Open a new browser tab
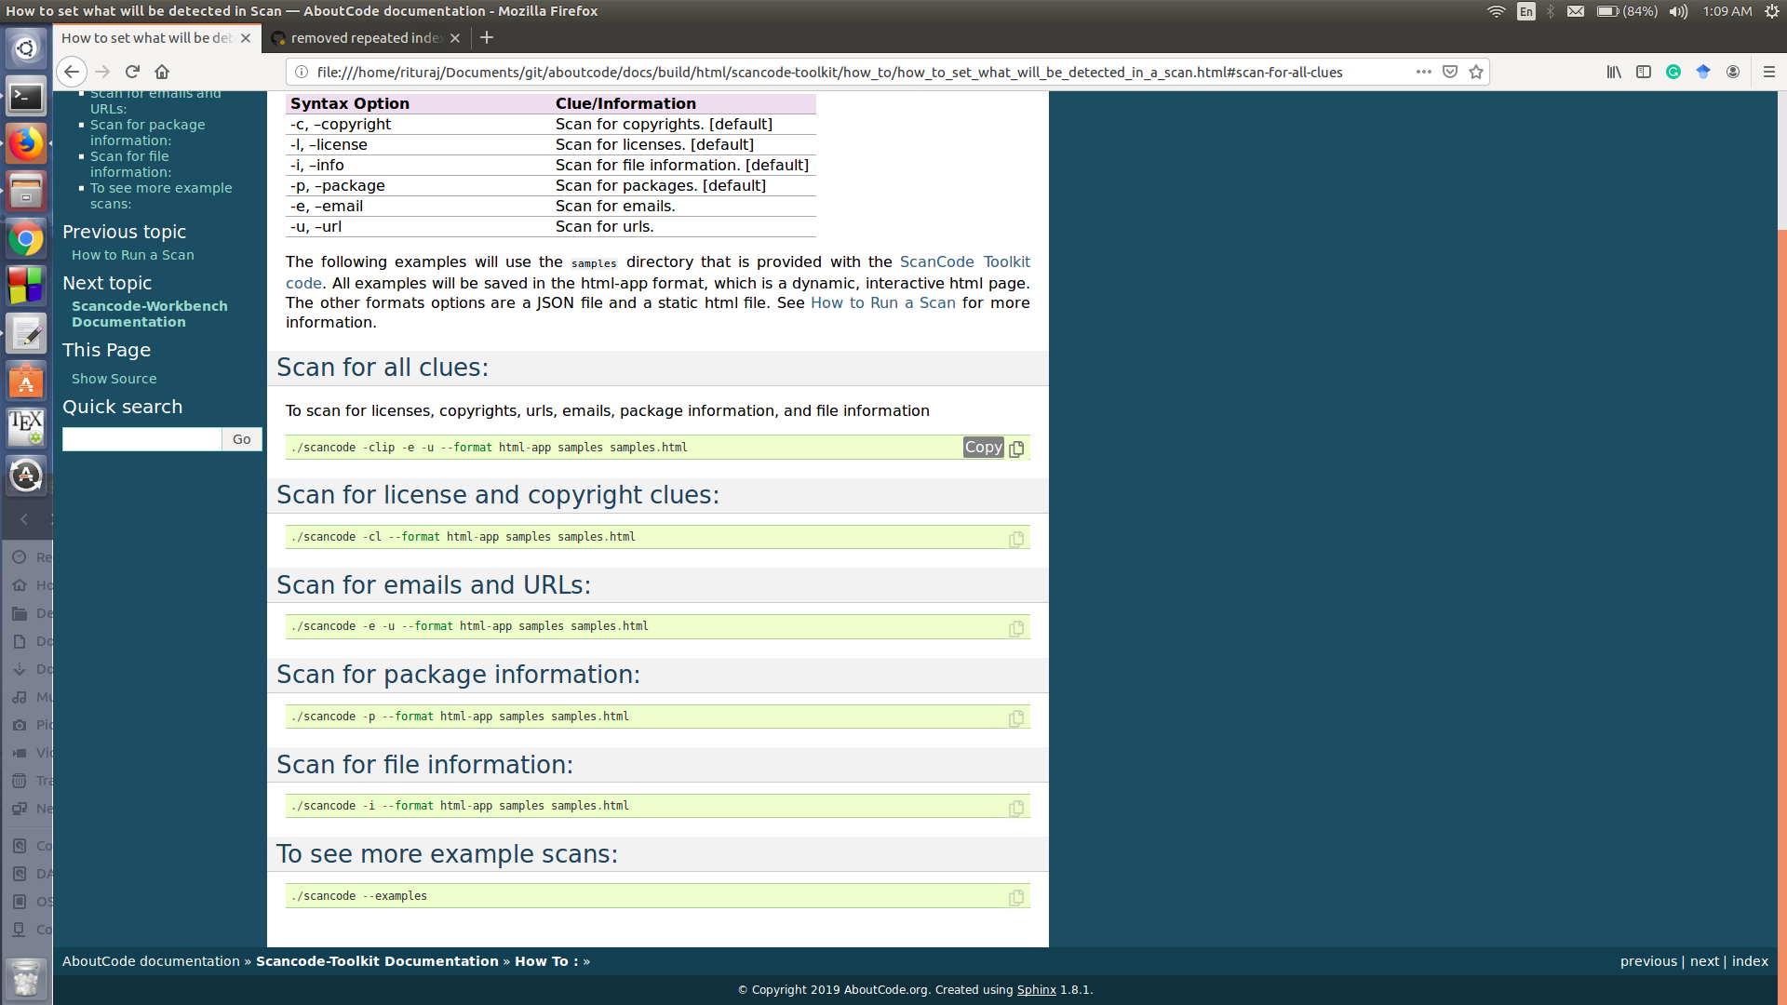Screen dimensions: 1787x1005 [x=487, y=38]
